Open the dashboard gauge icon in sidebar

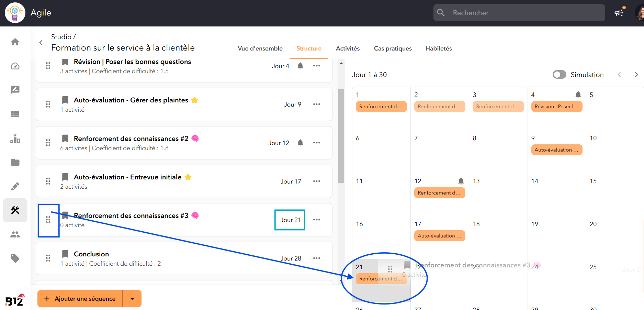[15, 66]
